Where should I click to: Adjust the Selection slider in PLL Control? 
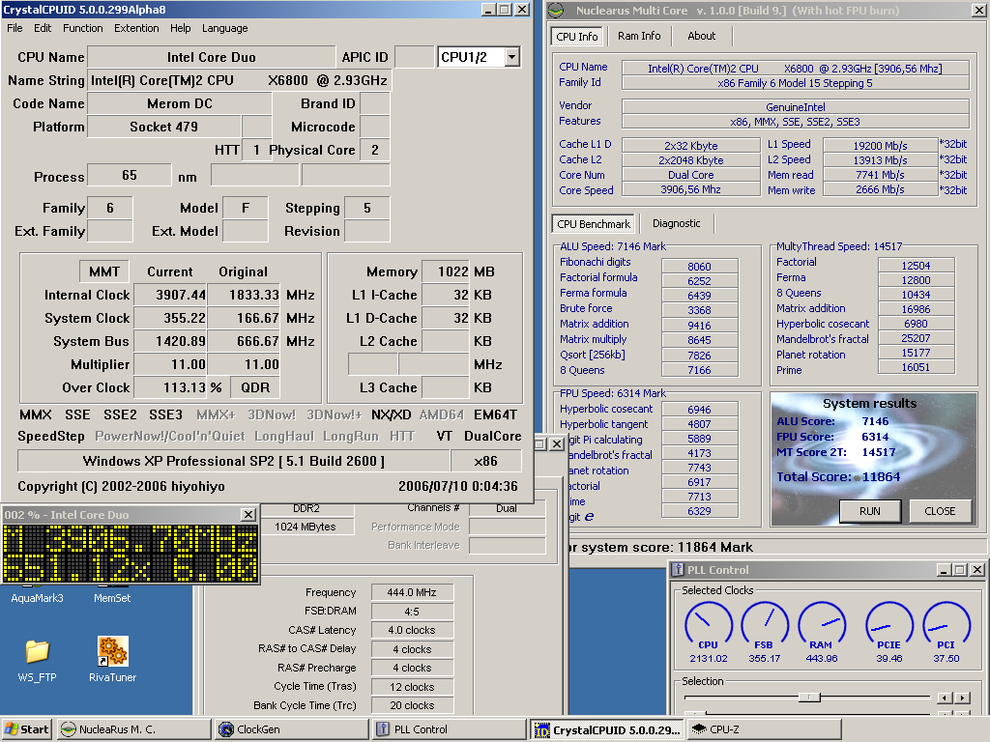coord(809,698)
